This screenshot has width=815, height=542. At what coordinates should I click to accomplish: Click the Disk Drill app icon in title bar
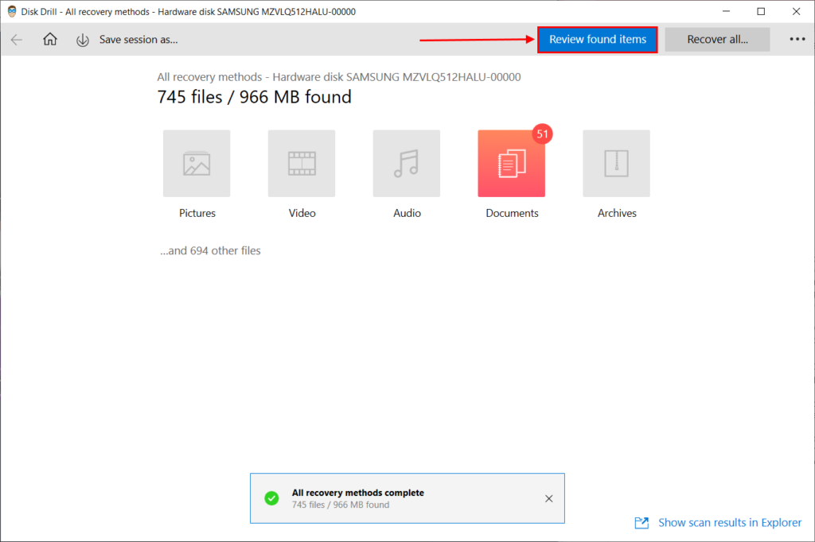click(x=11, y=11)
